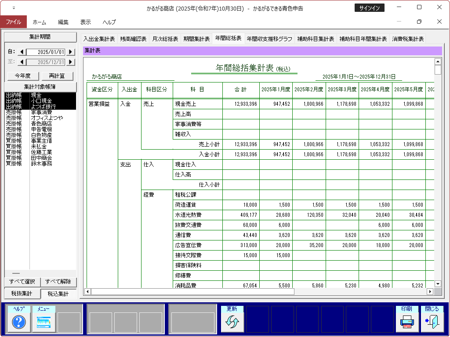The image size is (450, 337).
Task: Click the Refresh (更新) arrows icon
Action: point(232,323)
